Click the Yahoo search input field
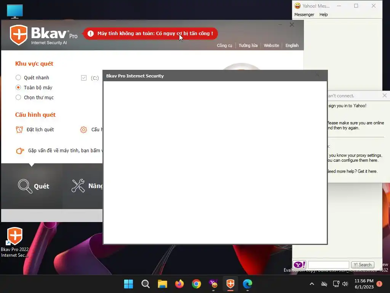Viewport: 390px width, 293px height. click(x=328, y=265)
